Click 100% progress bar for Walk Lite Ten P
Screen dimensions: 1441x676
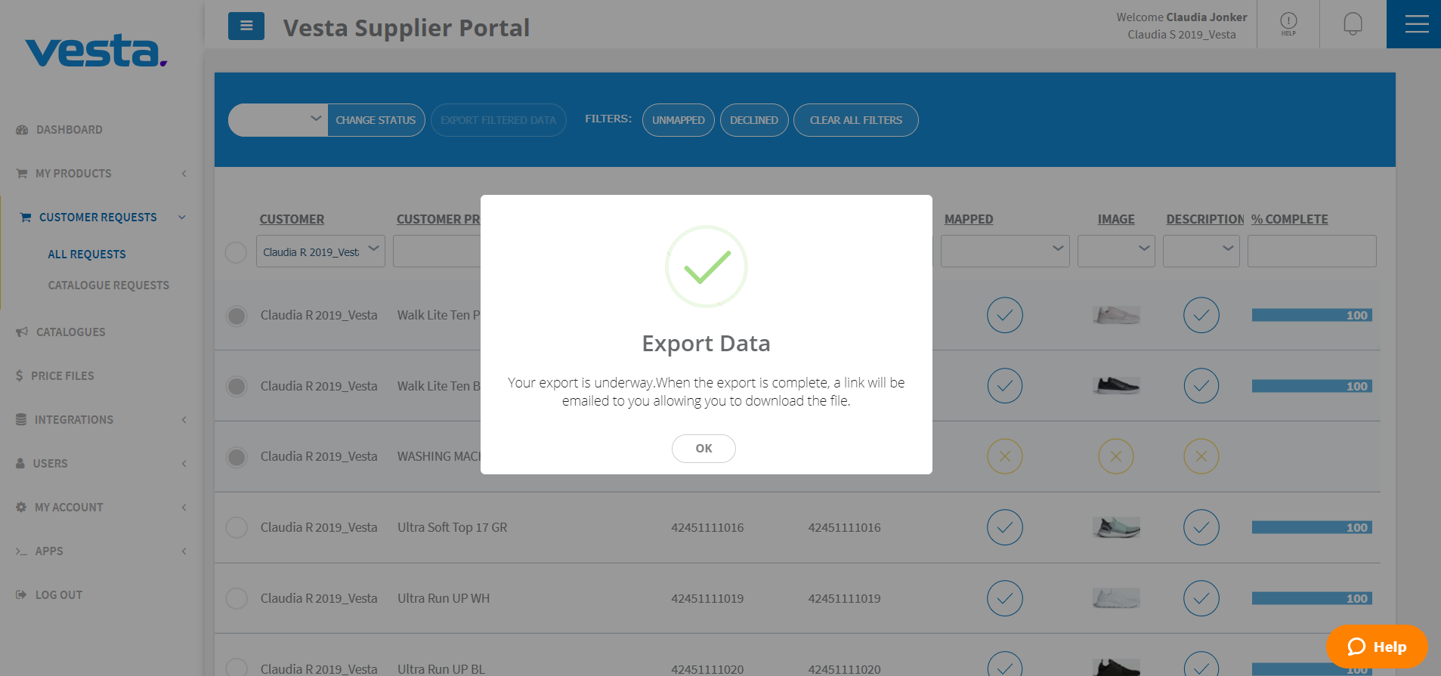(1312, 315)
